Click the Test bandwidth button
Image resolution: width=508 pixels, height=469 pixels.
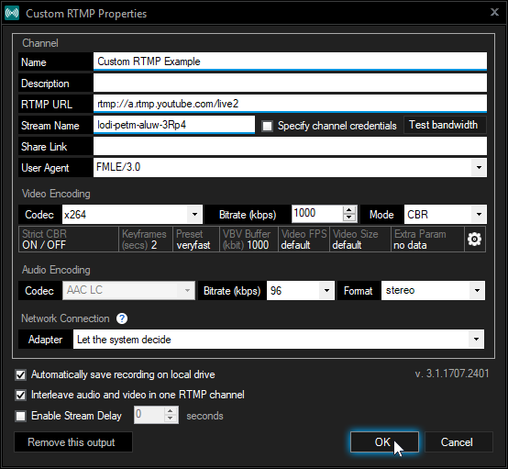445,125
